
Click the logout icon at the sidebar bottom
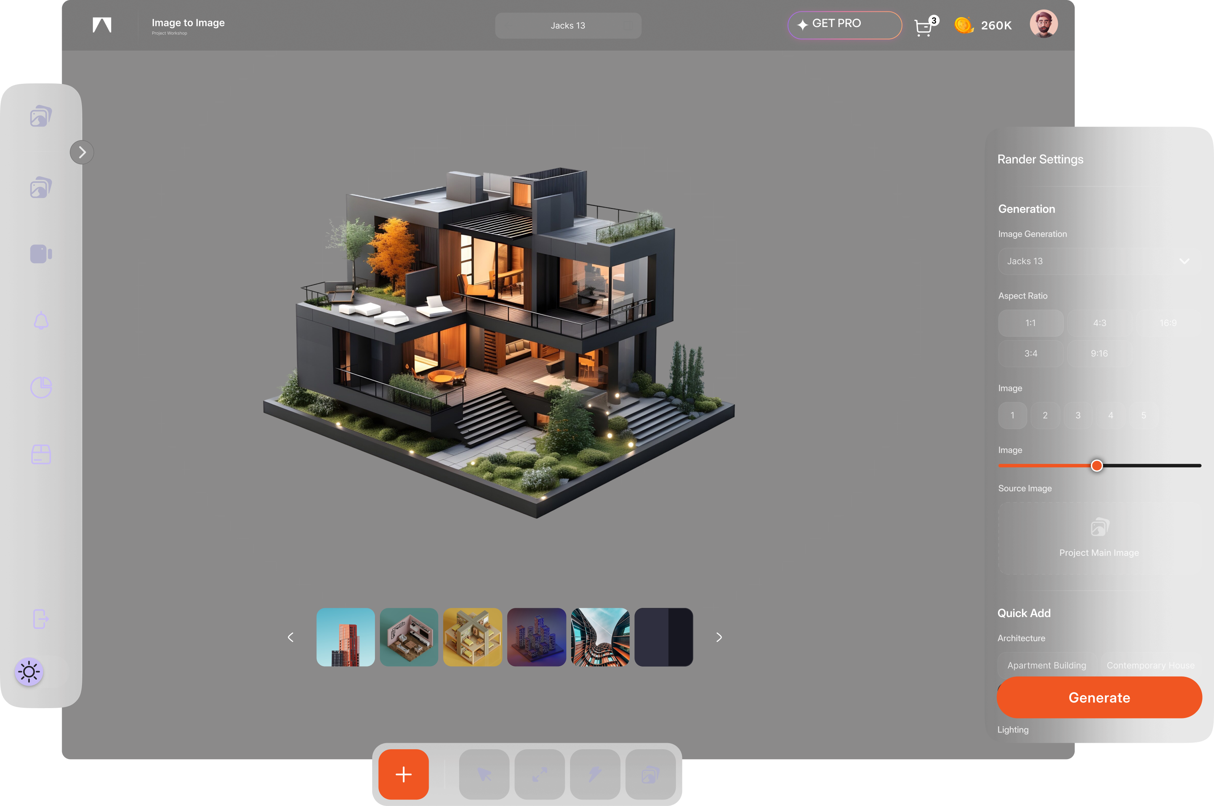click(x=41, y=619)
